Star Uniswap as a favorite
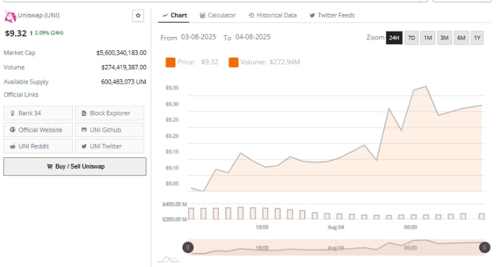Viewport: 501px width, 267px height. [x=138, y=15]
